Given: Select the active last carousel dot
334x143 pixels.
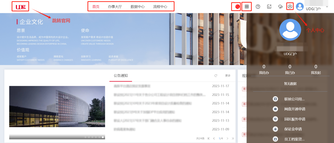Looking at the screenshot, I should click(103, 137).
